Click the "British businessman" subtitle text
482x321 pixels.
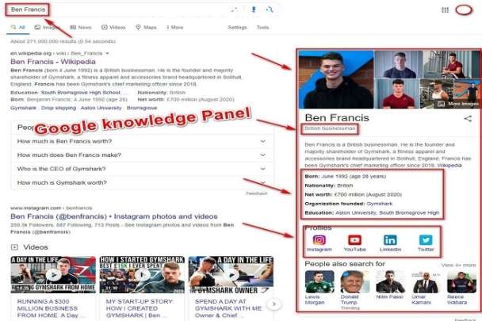[x=330, y=128]
